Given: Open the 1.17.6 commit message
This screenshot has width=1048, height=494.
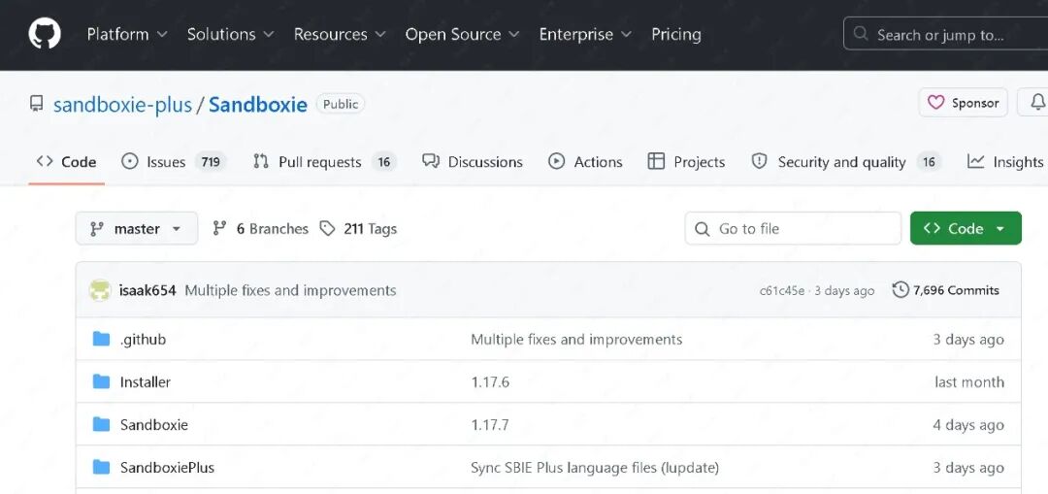Looking at the screenshot, I should [x=491, y=382].
